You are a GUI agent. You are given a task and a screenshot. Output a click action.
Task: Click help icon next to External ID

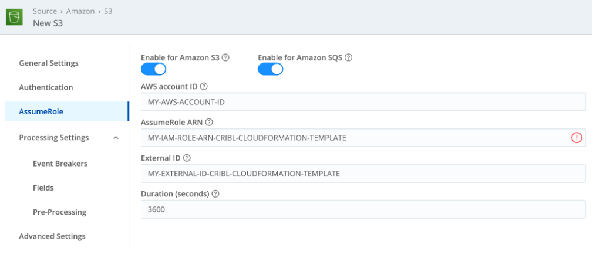tap(187, 158)
